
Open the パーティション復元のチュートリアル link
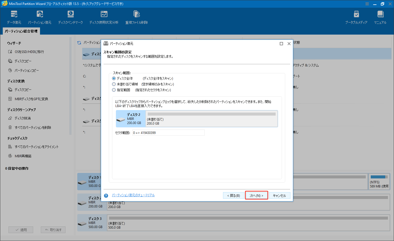tap(133, 195)
